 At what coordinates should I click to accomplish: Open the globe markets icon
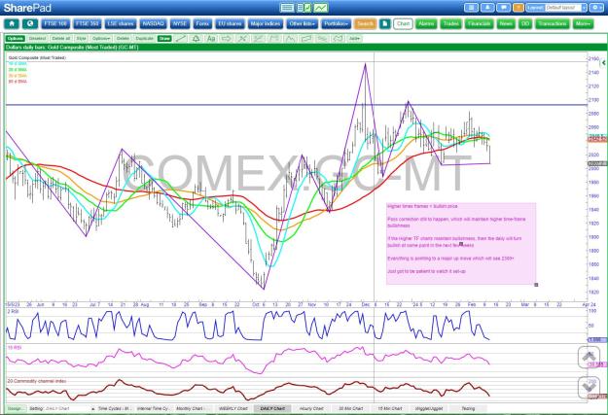click(30, 24)
